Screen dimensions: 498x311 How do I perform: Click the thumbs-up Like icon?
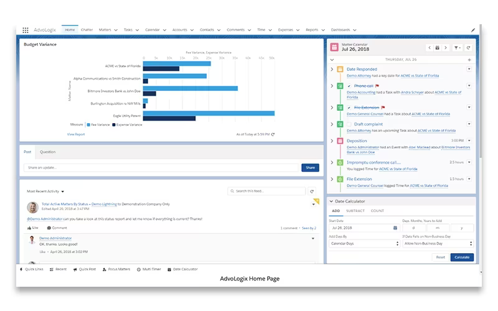29,228
